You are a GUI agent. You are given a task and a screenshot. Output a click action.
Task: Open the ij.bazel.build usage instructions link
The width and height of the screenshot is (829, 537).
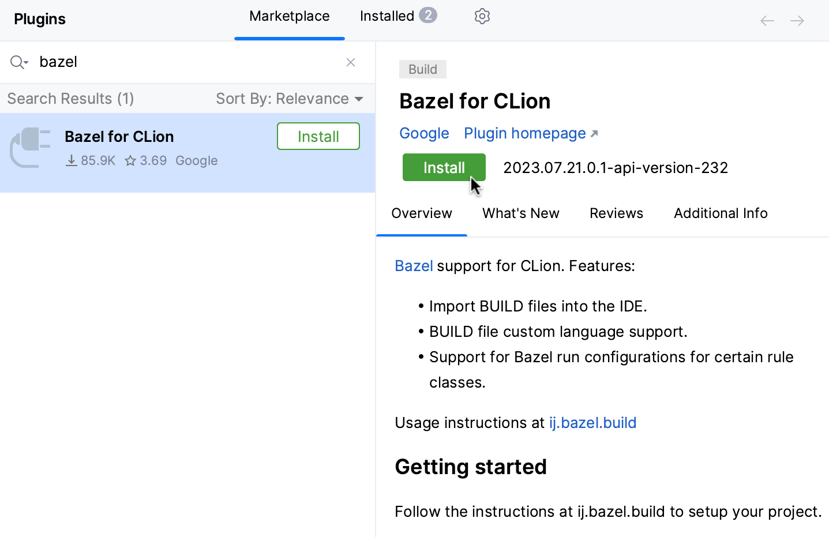(x=592, y=423)
